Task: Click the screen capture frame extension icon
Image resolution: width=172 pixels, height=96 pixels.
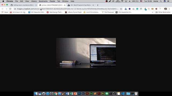Action: tap(141, 9)
